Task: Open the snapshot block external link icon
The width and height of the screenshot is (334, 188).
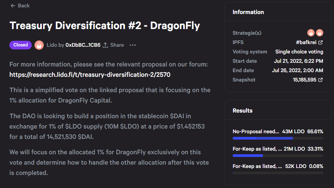Action: (x=320, y=80)
